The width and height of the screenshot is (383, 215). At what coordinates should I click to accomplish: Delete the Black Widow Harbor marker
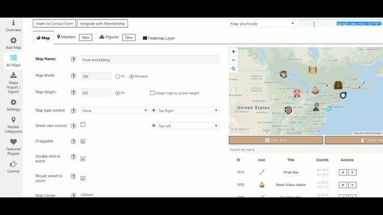(352, 185)
